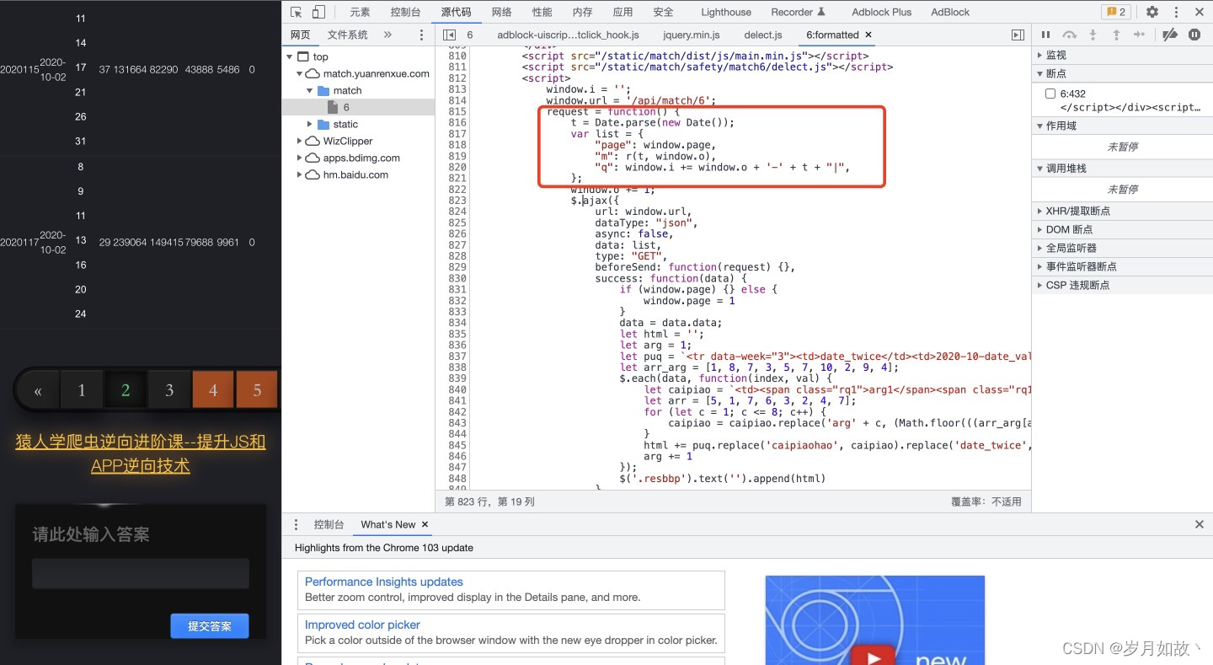The image size is (1213, 665).
Task: Expand CSP 违规断点 section
Action: [1122, 285]
